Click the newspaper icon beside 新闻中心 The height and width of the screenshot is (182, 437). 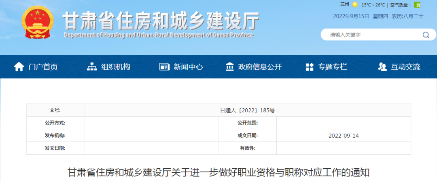point(164,67)
